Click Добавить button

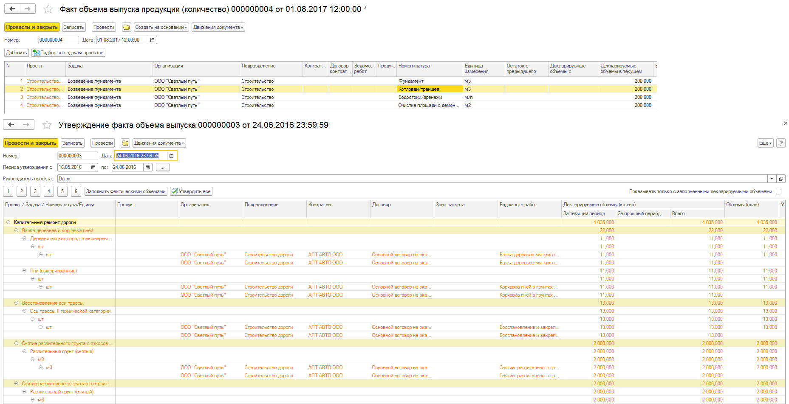(x=17, y=53)
